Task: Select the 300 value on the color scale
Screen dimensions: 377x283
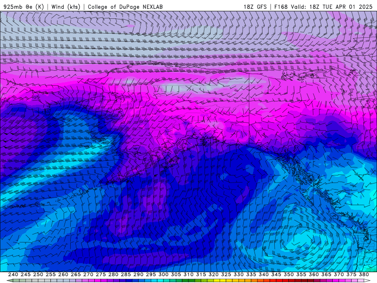Action: pyautogui.click(x=163, y=275)
